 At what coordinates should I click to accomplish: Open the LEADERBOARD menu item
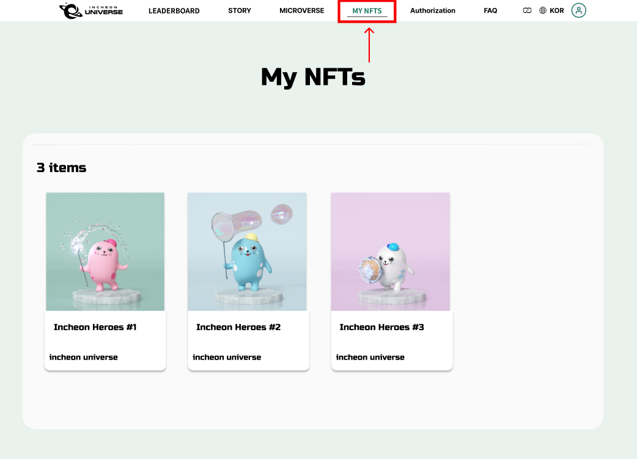[174, 11]
